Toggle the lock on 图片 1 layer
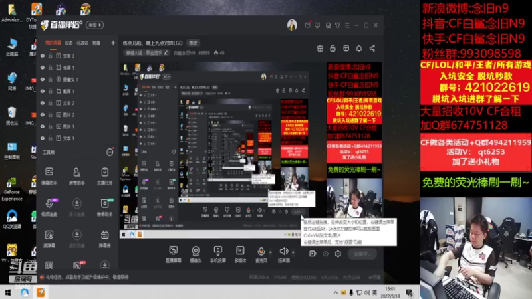The image size is (532, 299). pyautogui.click(x=51, y=126)
